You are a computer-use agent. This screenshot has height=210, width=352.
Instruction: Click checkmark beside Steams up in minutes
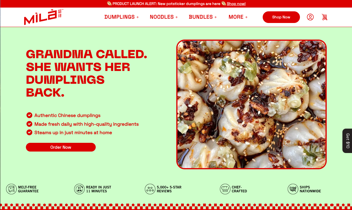(x=29, y=132)
